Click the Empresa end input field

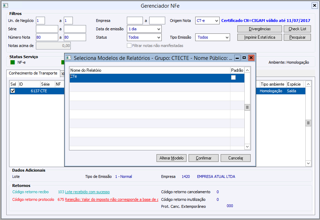tap(157, 21)
